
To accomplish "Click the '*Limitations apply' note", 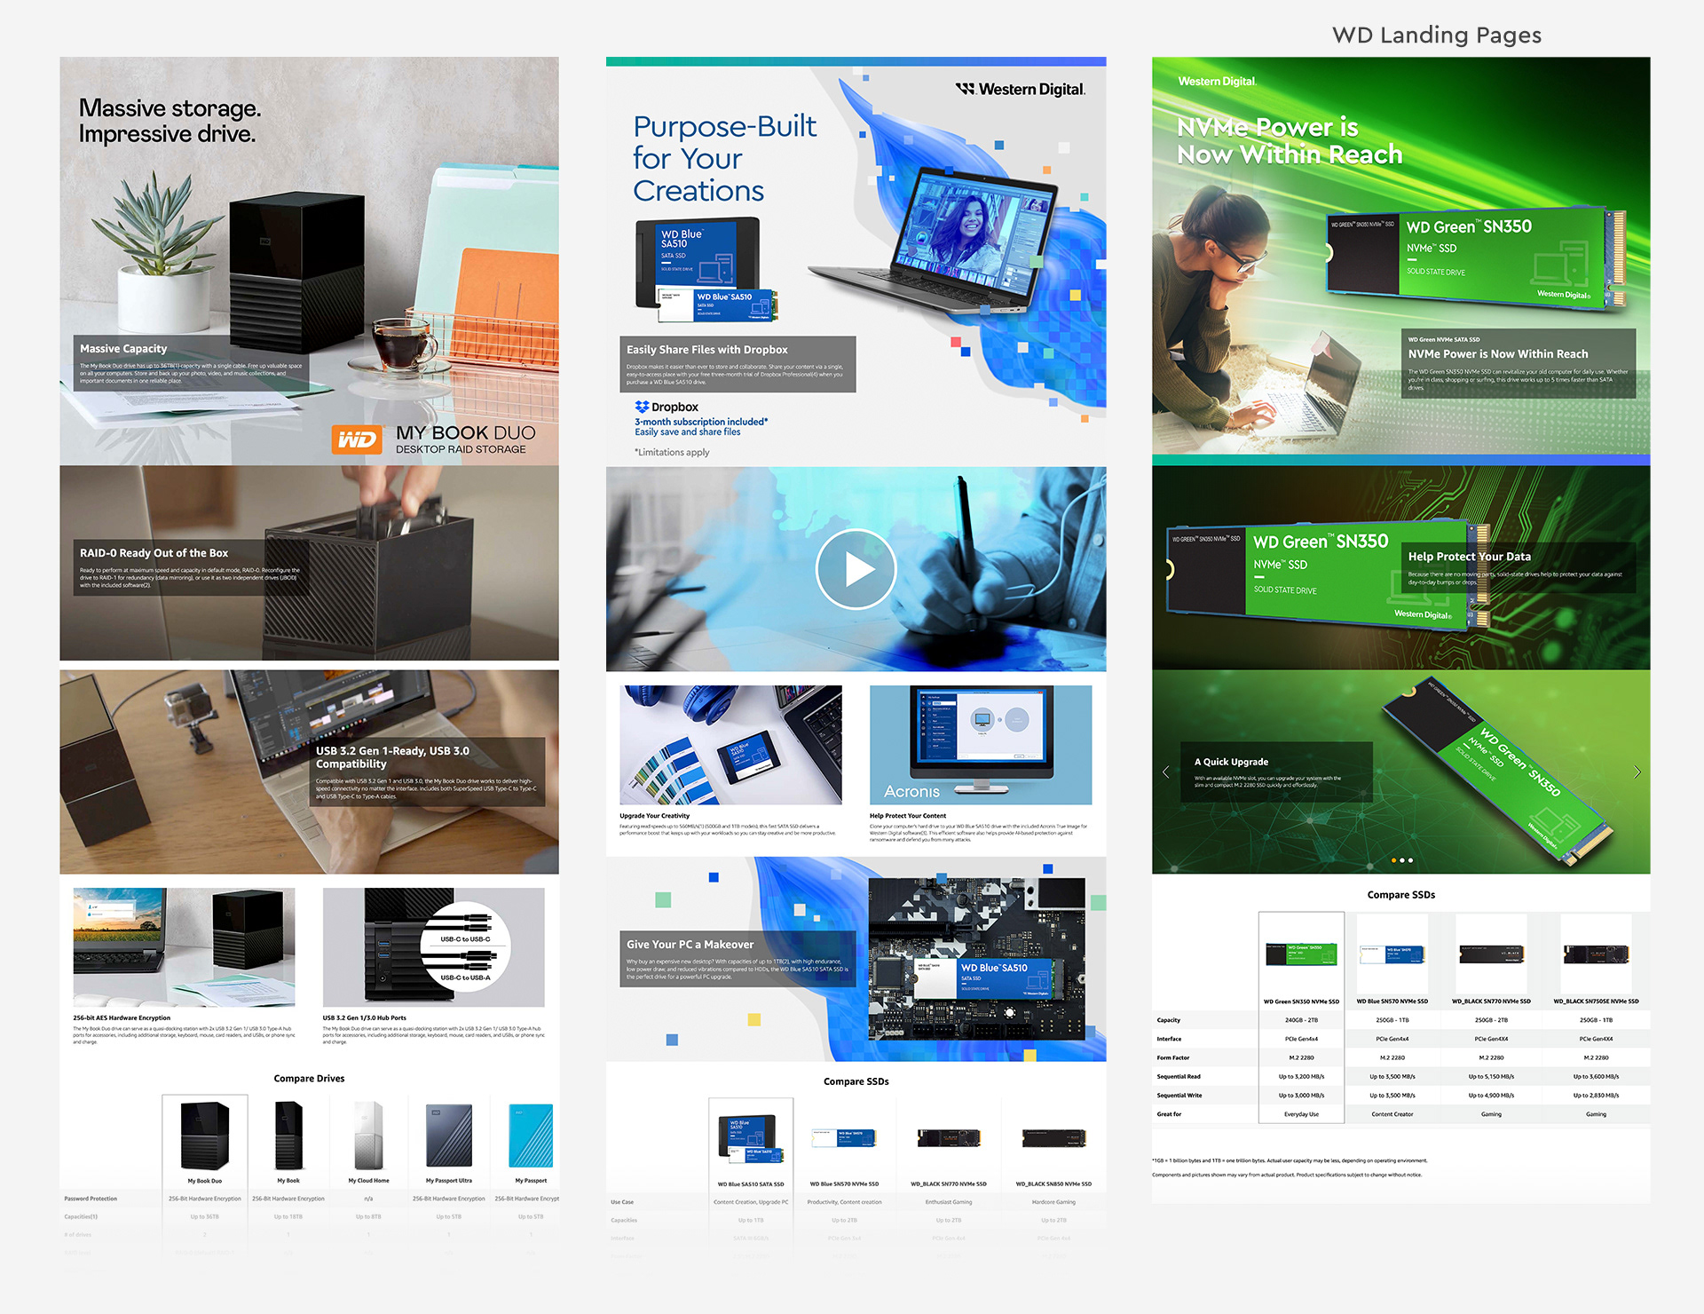I will pyautogui.click(x=672, y=452).
